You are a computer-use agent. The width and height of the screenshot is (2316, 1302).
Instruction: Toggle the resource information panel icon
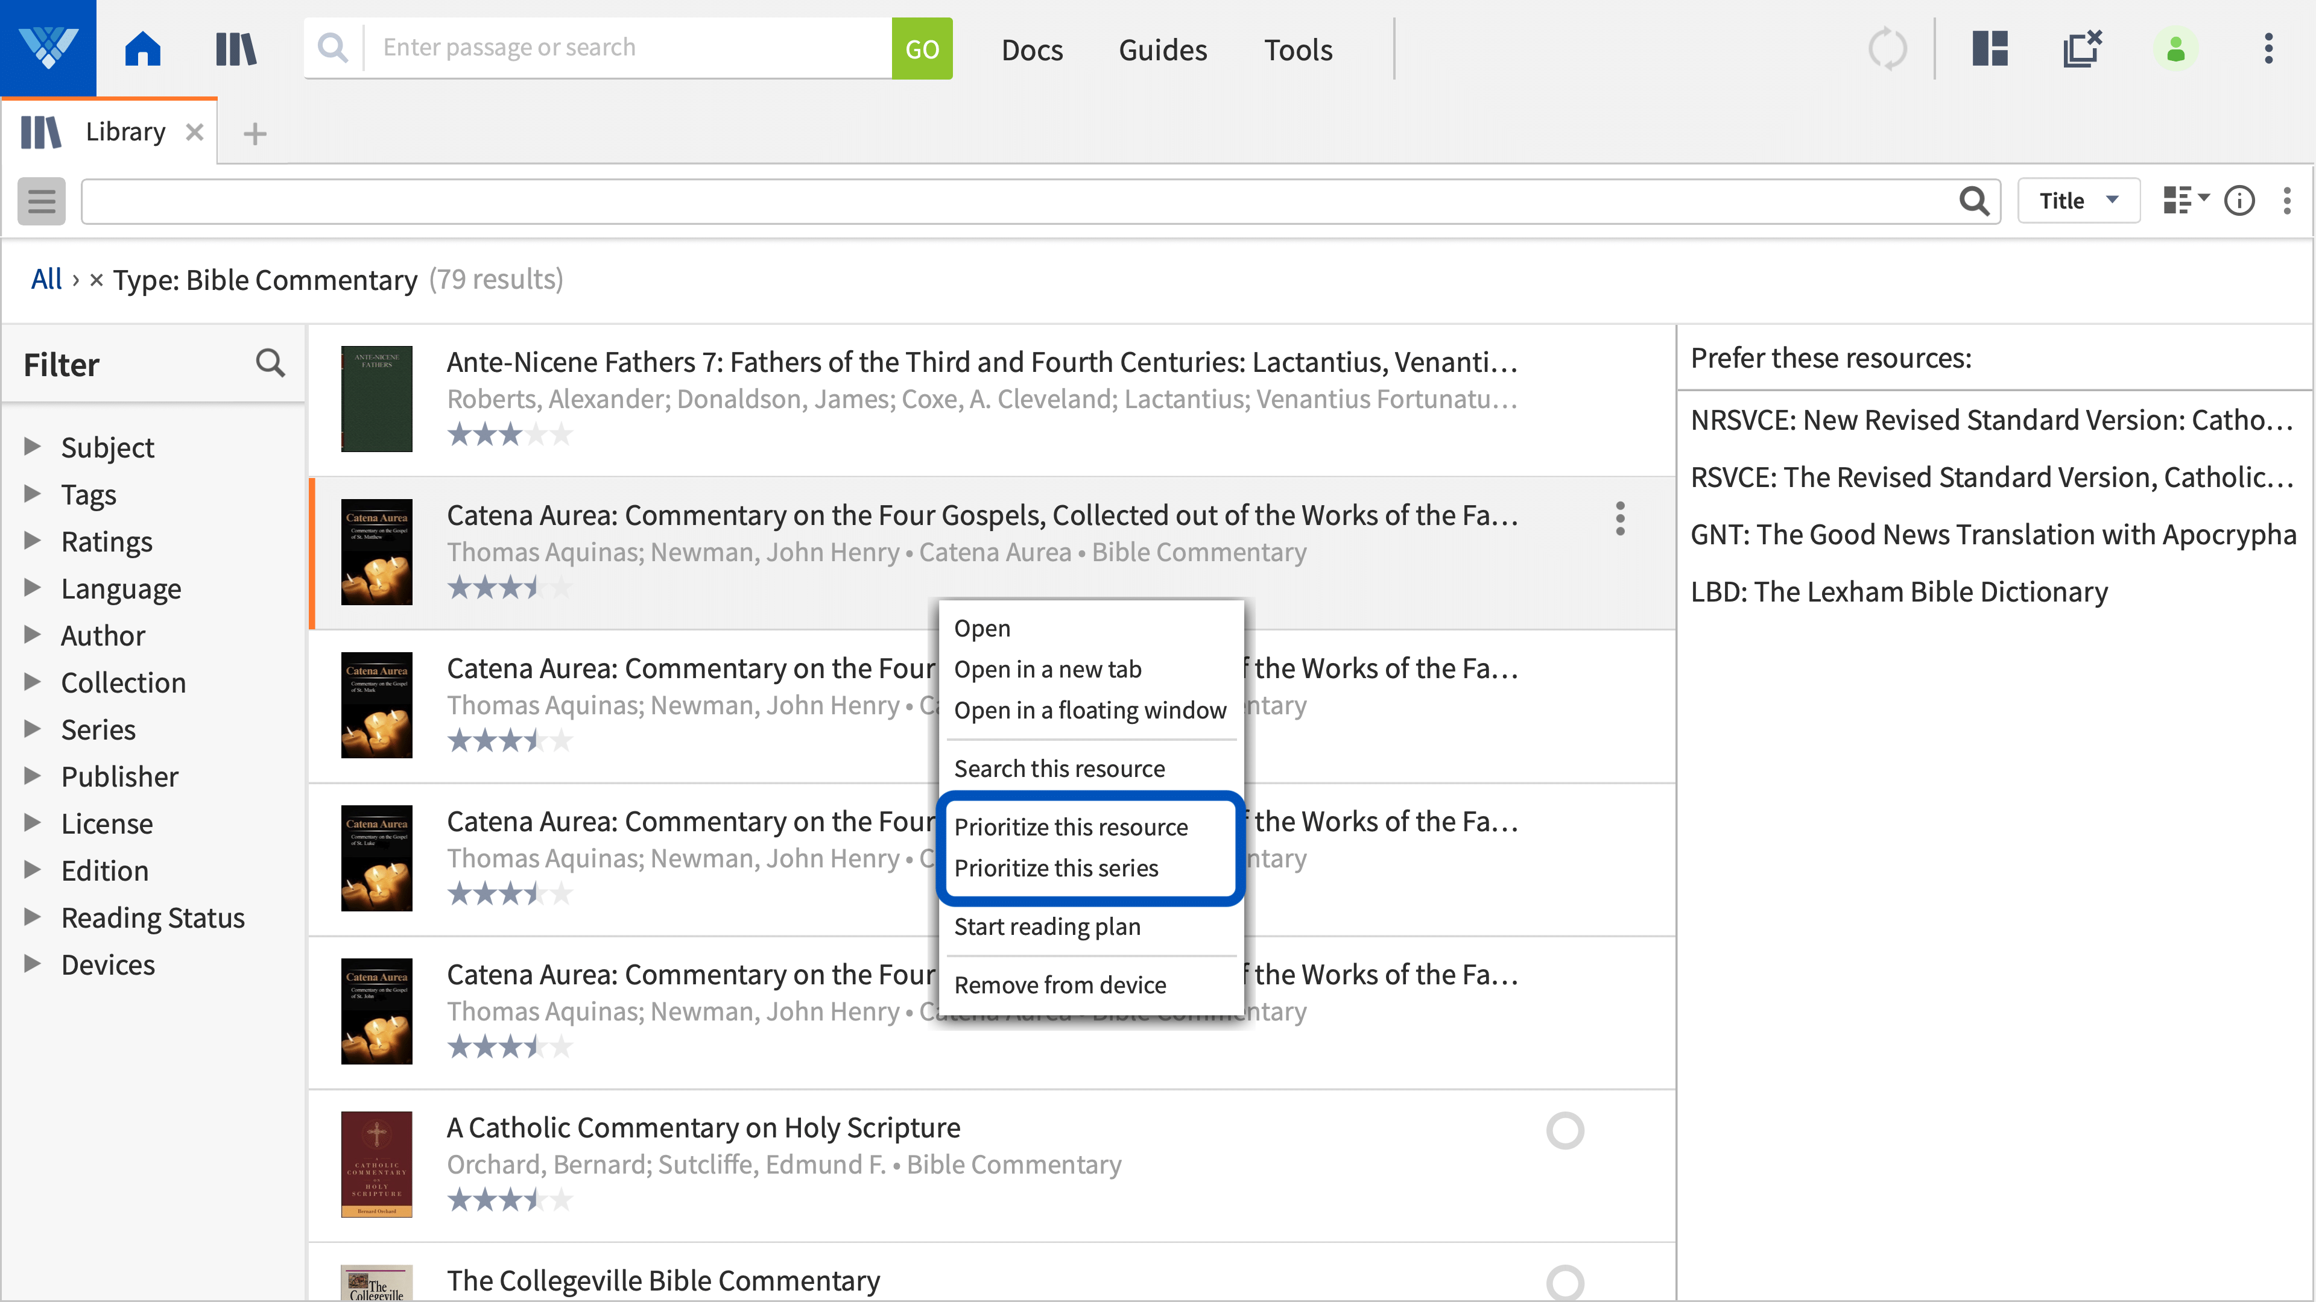pos(2239,200)
